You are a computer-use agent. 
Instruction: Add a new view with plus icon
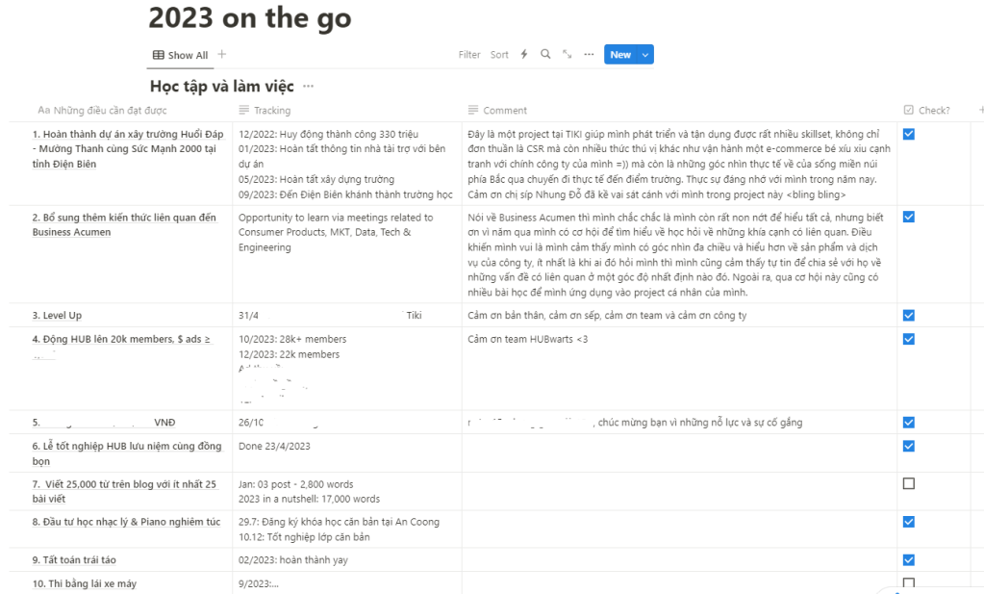tap(222, 55)
